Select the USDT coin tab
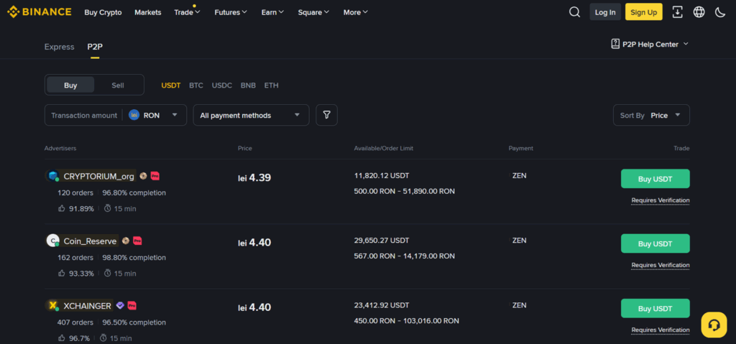Image resolution: width=736 pixels, height=344 pixels. pos(171,85)
